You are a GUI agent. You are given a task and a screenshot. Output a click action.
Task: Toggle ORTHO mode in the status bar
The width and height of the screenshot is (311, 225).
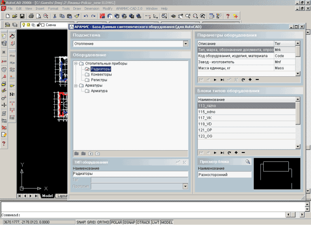coord(103,222)
